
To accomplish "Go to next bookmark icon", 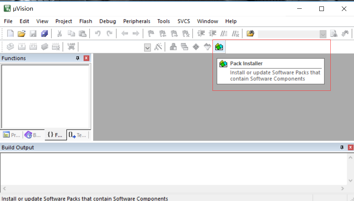I will click(174, 34).
